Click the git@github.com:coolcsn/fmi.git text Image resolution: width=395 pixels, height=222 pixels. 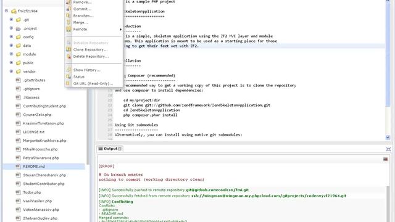pyautogui.click(x=217, y=190)
